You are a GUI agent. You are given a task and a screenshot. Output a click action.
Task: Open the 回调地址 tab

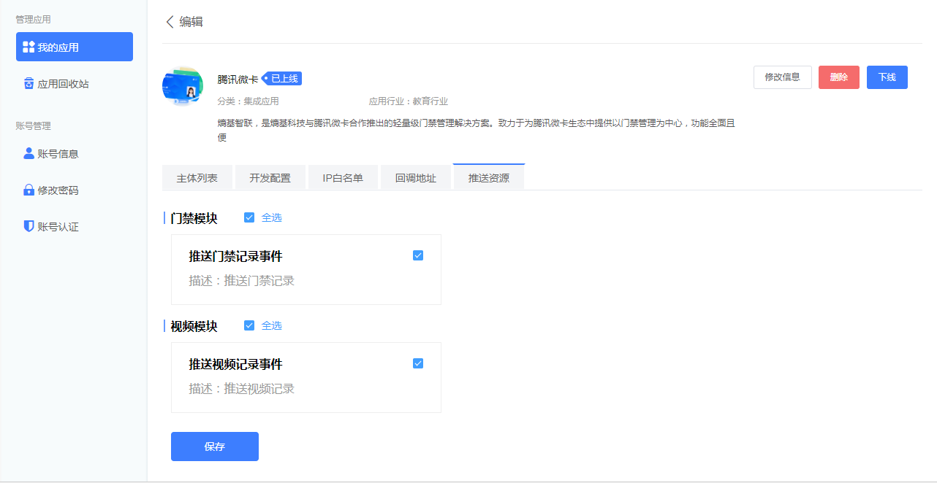[415, 177]
